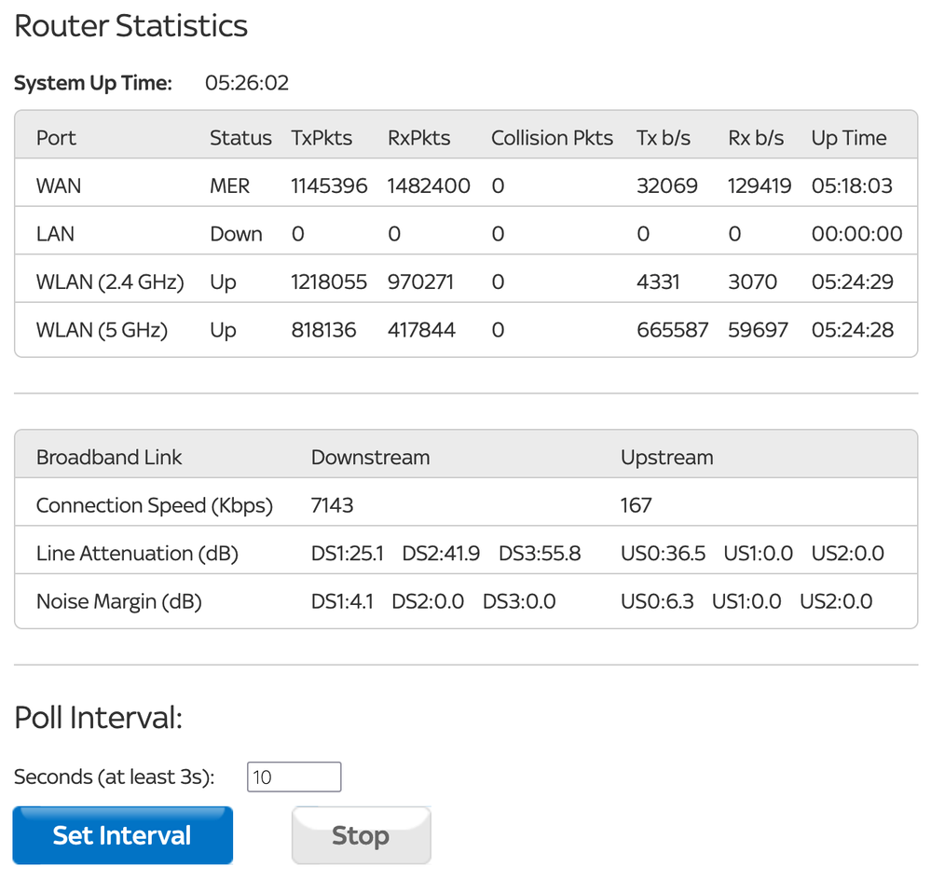The height and width of the screenshot is (880, 931).
Task: Click the Up Time column header
Action: coord(848,137)
